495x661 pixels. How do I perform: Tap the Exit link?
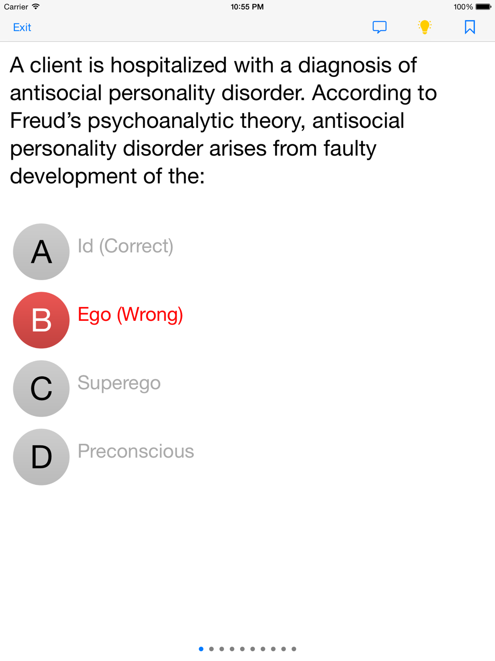coord(22,27)
